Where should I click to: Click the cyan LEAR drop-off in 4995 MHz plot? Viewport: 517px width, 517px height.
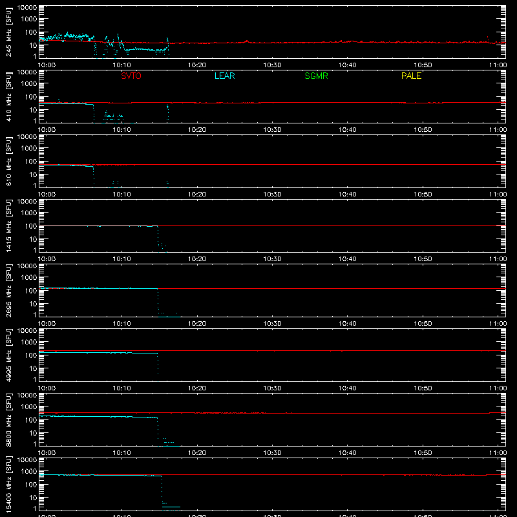coord(158,366)
